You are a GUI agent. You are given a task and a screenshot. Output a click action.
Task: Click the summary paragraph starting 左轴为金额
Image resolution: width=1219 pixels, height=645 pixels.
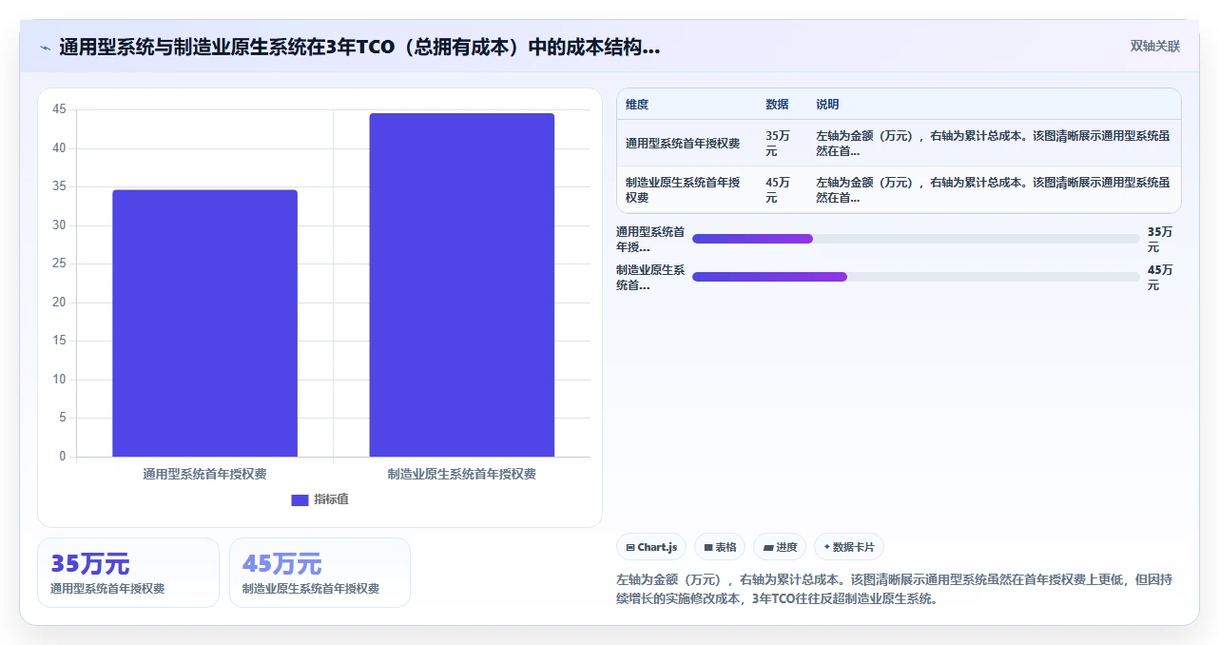(896, 589)
